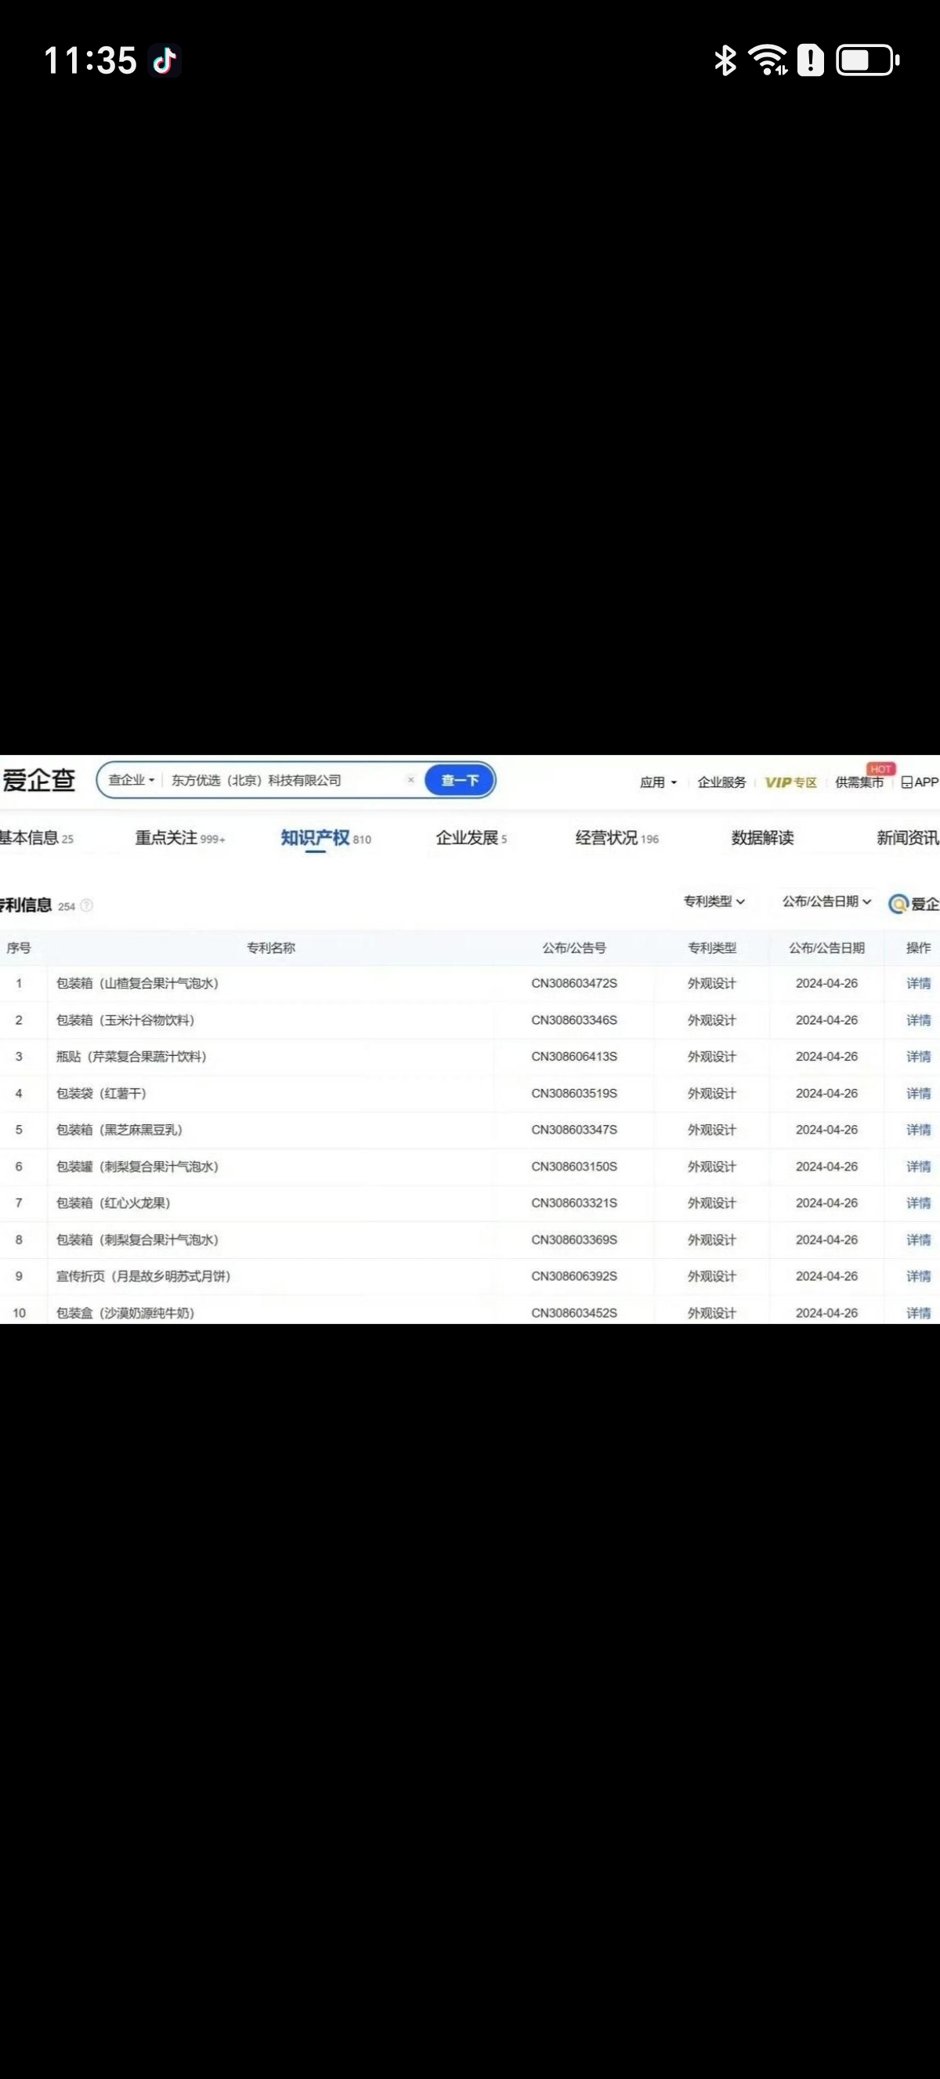Click the 爱企查 logo
Viewport: 940px width, 2079px height.
point(38,781)
